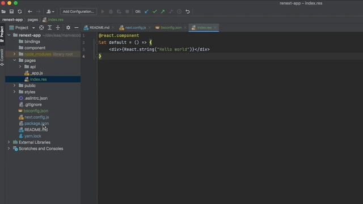The width and height of the screenshot is (363, 204).
Task: Collapse the pages folder
Action: pyautogui.click(x=15, y=61)
